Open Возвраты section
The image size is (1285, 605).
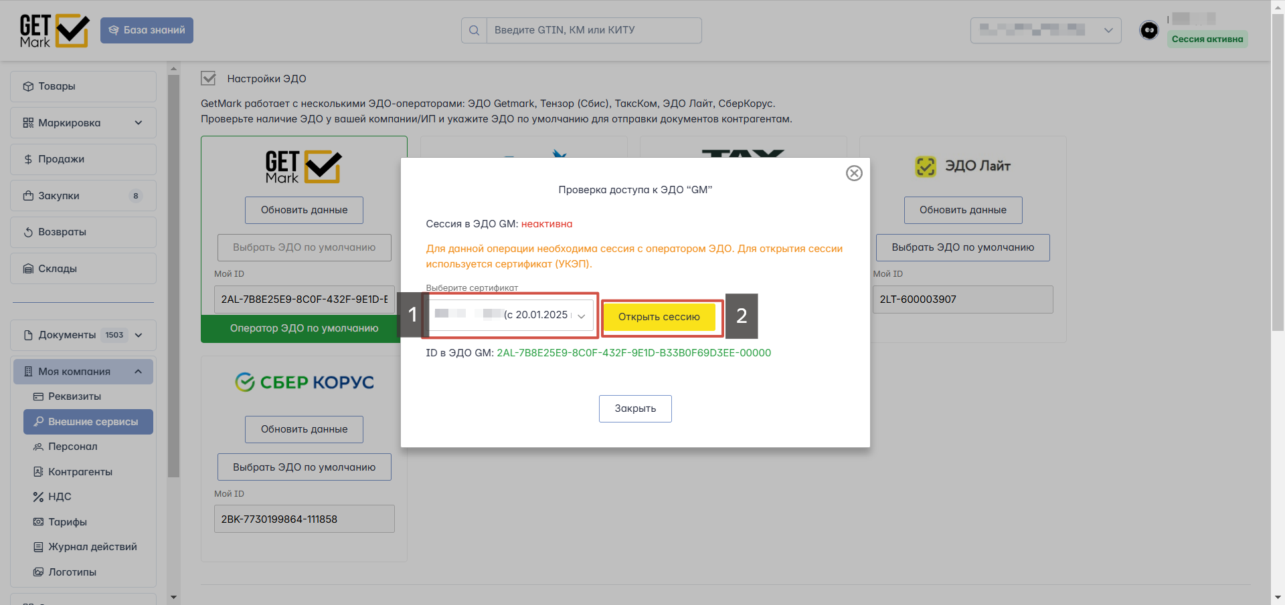click(83, 232)
